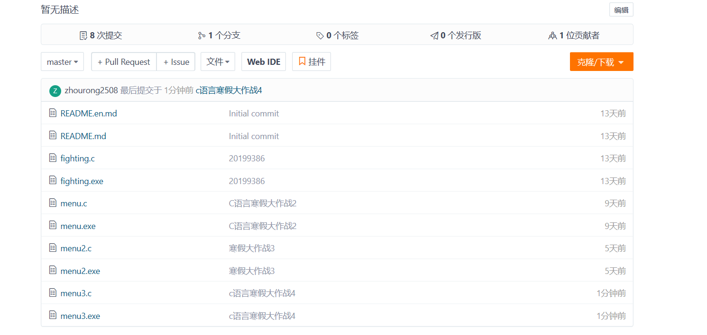Viewport: 707px width, 335px height.
Task: Open the menu3.c file
Action: pos(76,293)
